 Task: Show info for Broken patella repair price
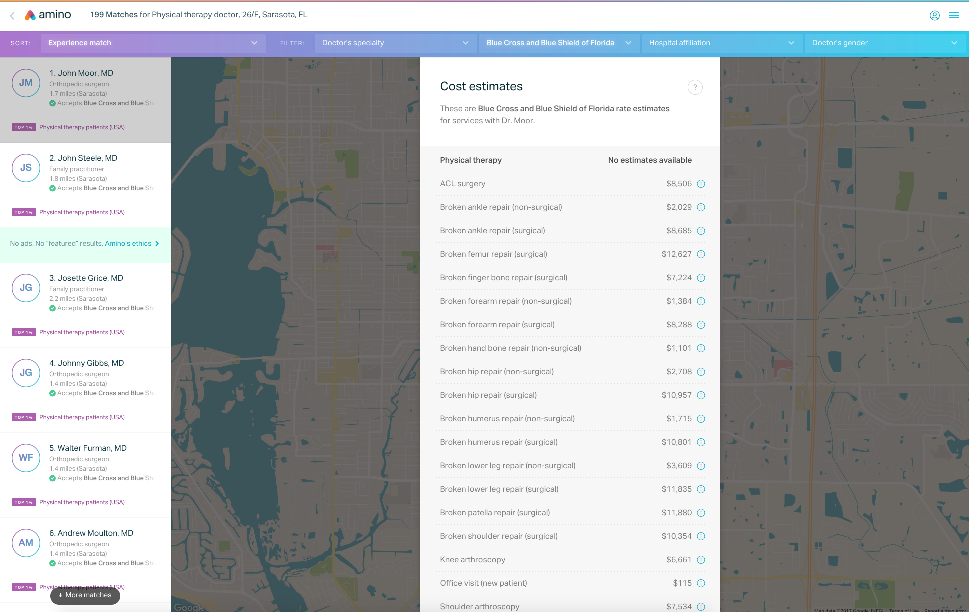[701, 513]
